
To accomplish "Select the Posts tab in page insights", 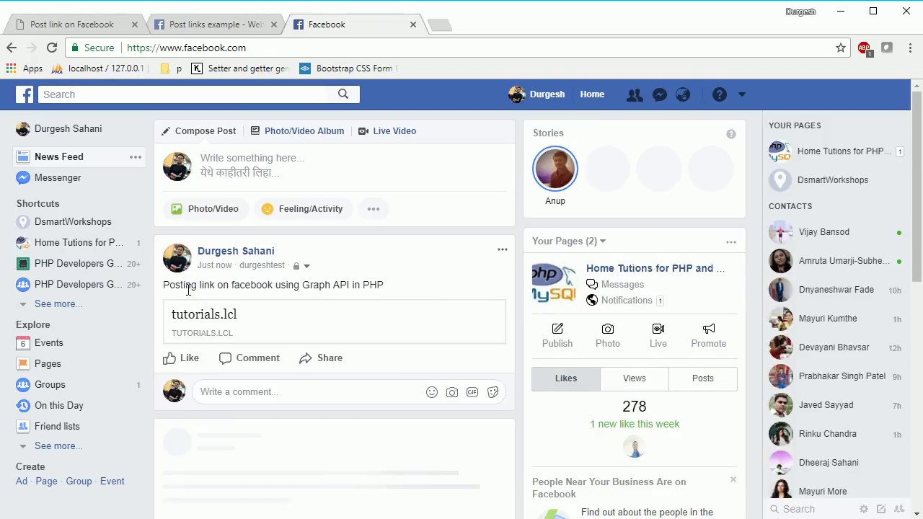I will (x=703, y=378).
